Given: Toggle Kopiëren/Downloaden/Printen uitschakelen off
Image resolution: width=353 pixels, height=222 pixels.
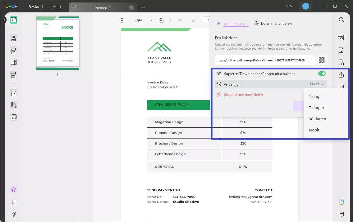Looking at the screenshot, I should (322, 73).
